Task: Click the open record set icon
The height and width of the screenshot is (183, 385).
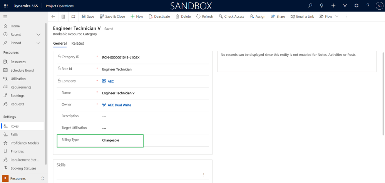Action: tap(63, 17)
